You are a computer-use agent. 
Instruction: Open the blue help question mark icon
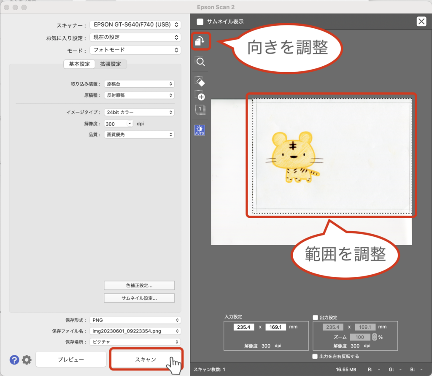point(14,360)
